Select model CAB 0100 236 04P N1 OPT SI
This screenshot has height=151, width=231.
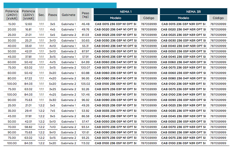116,95
